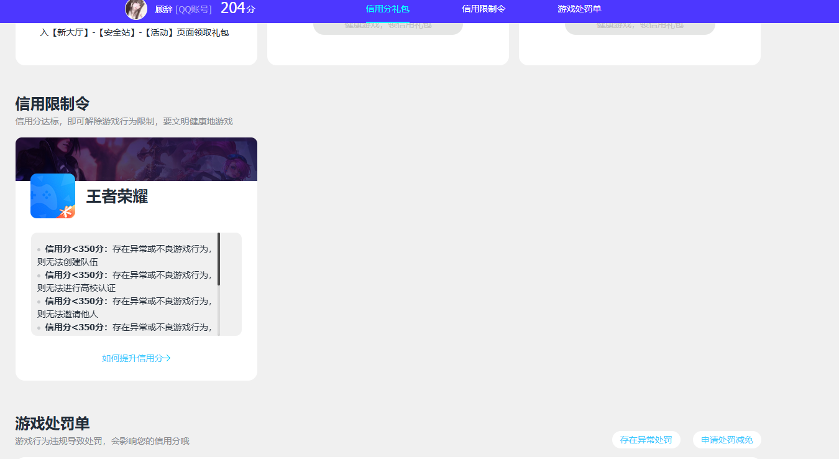
Task: Click the 游戏处罚单 section heading
Action: tap(52, 424)
